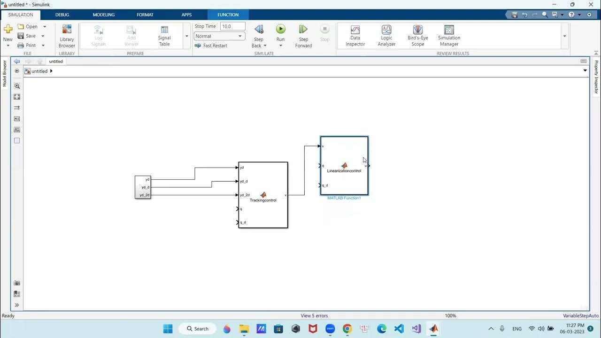Toggle Fast Restart
This screenshot has height=338, width=601.
point(211,46)
